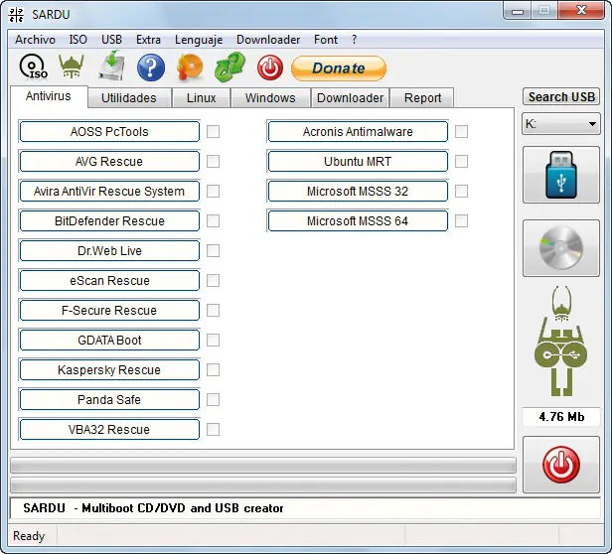The image size is (612, 554).
Task: Enable Avira AntiVir Rescue System checkbox
Action: 213,192
